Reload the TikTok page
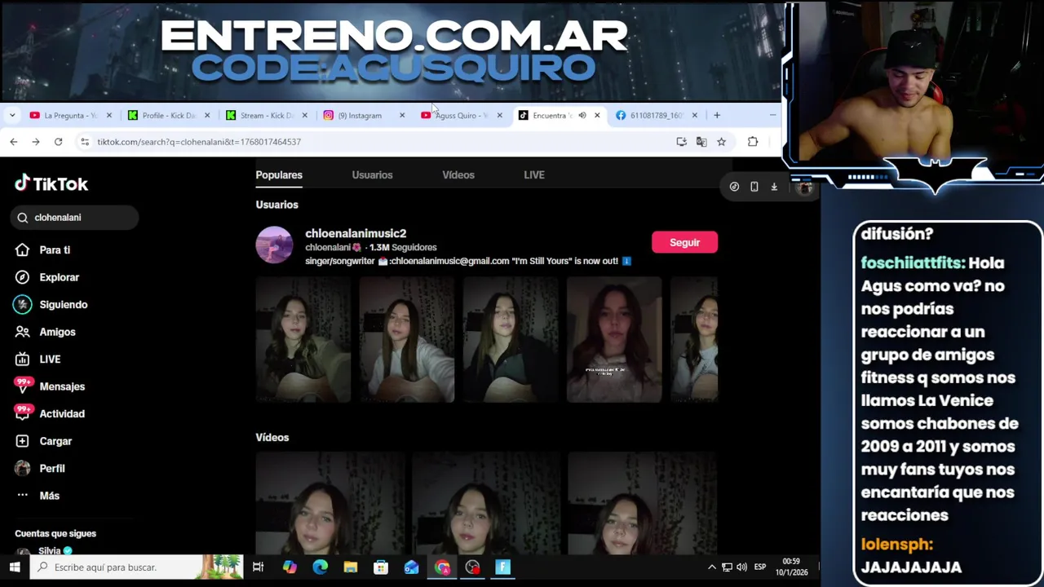Image resolution: width=1044 pixels, height=587 pixels. 58,142
